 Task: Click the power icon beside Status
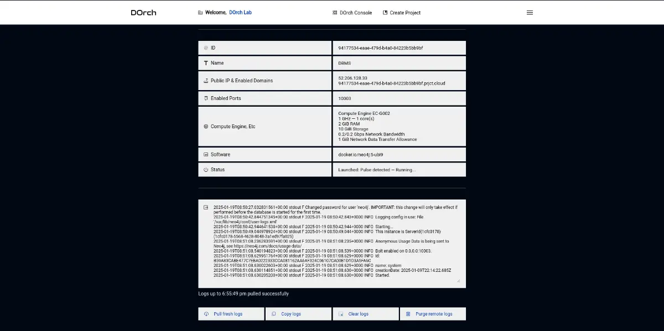point(206,170)
